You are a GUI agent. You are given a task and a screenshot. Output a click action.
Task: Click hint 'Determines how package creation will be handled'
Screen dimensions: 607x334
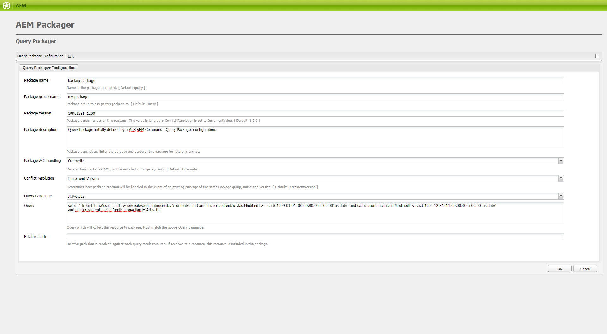click(192, 187)
